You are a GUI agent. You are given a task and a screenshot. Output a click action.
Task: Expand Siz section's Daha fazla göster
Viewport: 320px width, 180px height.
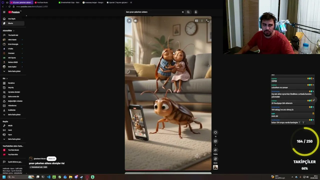[x=12, y=114]
